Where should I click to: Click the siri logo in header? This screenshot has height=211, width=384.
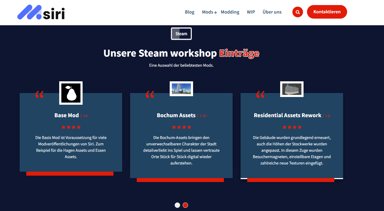point(41,12)
